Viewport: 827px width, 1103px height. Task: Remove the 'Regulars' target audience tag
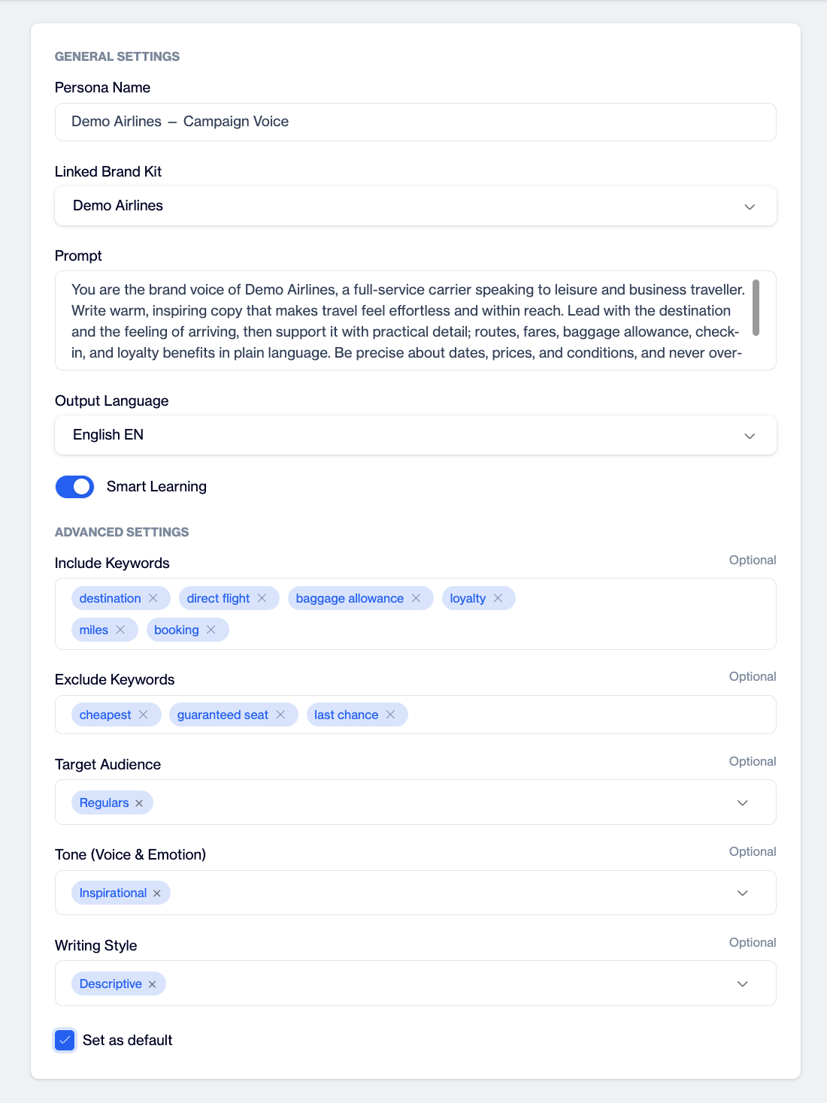139,803
